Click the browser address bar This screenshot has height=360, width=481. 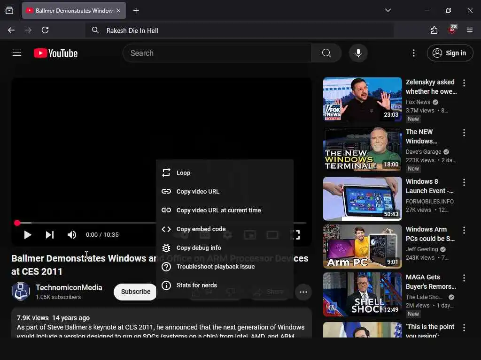click(239, 30)
